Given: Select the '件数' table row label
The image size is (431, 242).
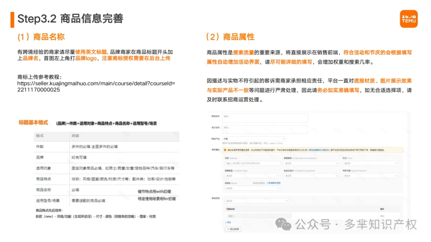Looking at the screenshot, I should coord(40,147).
